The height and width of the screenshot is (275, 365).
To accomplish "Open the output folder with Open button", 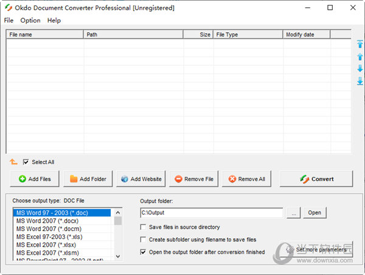I will [x=315, y=213].
